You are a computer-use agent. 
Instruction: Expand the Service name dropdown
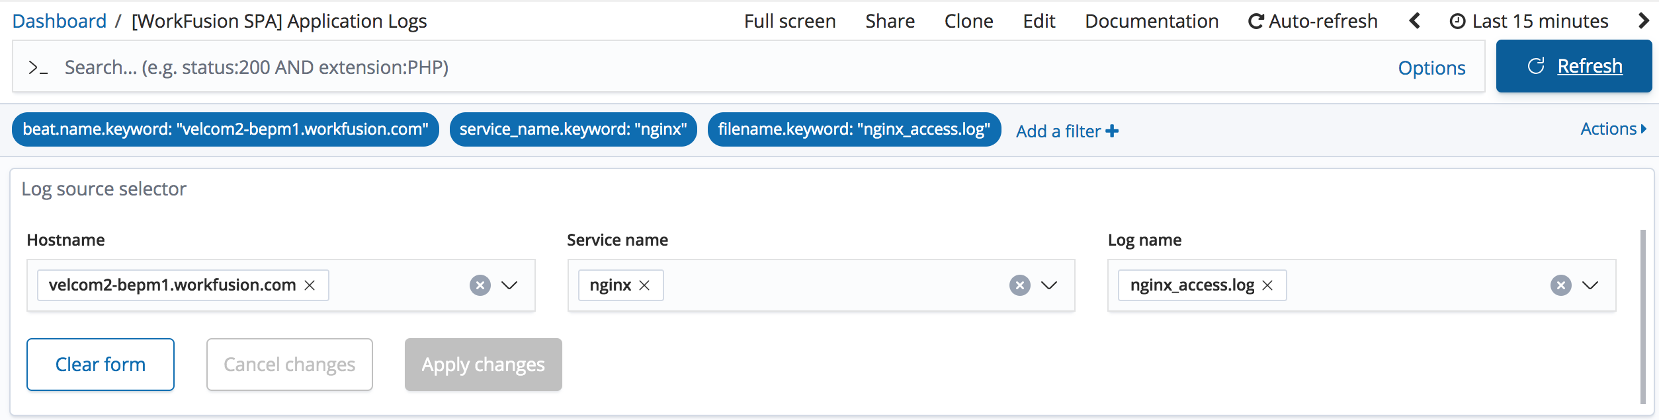coord(1049,285)
